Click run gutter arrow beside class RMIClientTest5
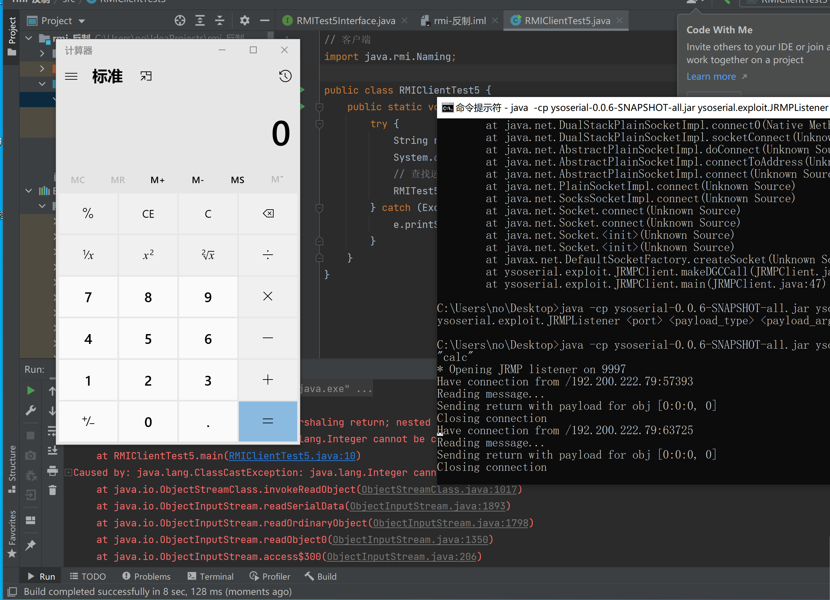Image resolution: width=830 pixels, height=600 pixels. pos(303,90)
